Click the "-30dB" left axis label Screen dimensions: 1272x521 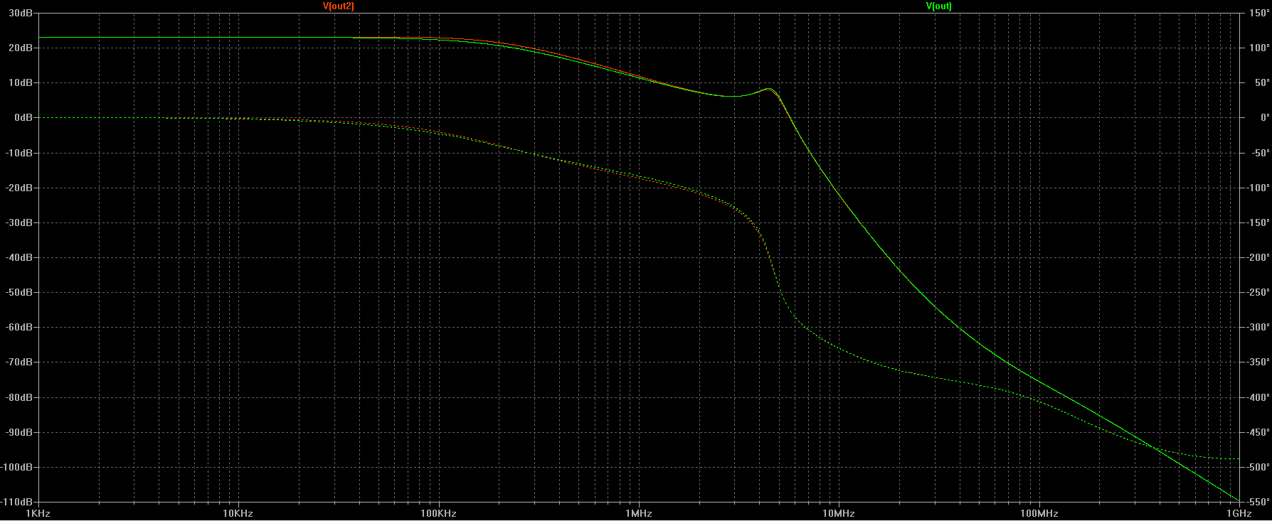click(x=19, y=222)
